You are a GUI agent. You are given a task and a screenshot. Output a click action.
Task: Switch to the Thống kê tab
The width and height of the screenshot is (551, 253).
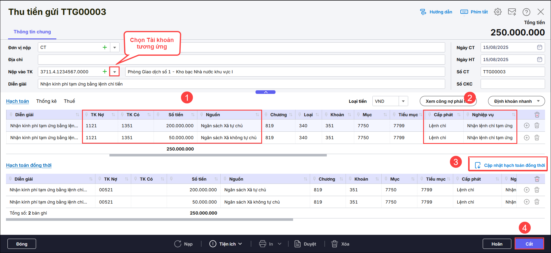tap(46, 101)
